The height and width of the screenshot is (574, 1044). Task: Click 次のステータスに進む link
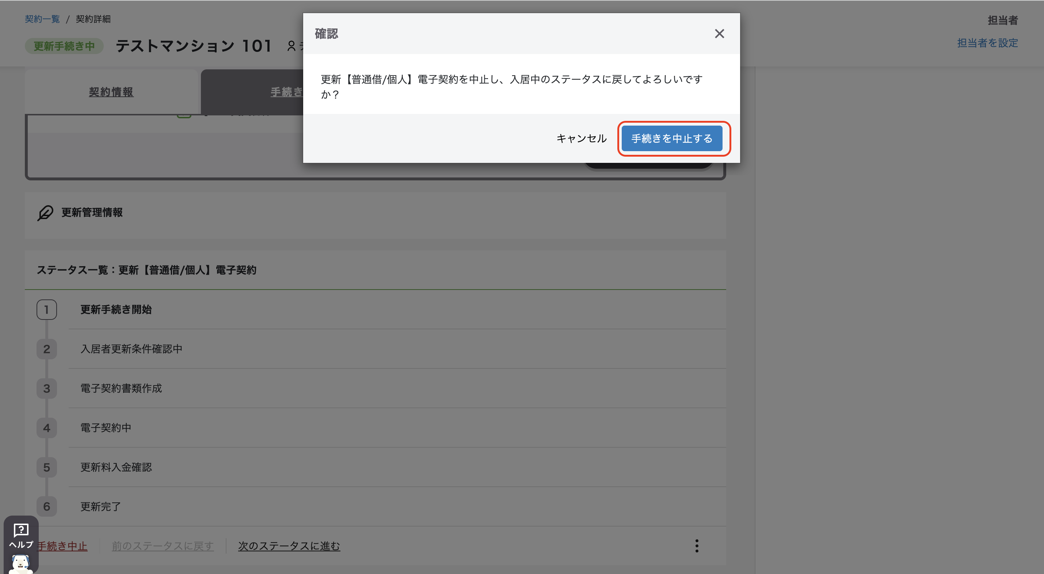[x=289, y=546]
